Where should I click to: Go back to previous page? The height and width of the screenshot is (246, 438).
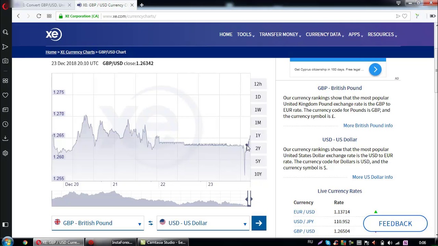(18, 16)
